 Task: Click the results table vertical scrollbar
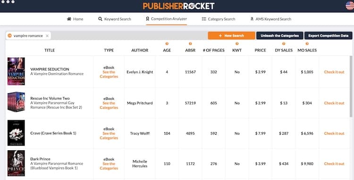point(351,87)
